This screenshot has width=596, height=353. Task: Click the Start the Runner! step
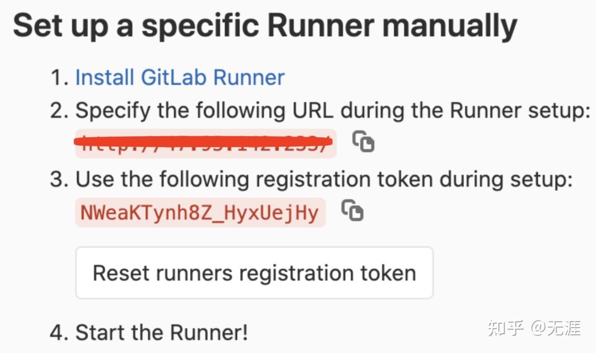[162, 333]
